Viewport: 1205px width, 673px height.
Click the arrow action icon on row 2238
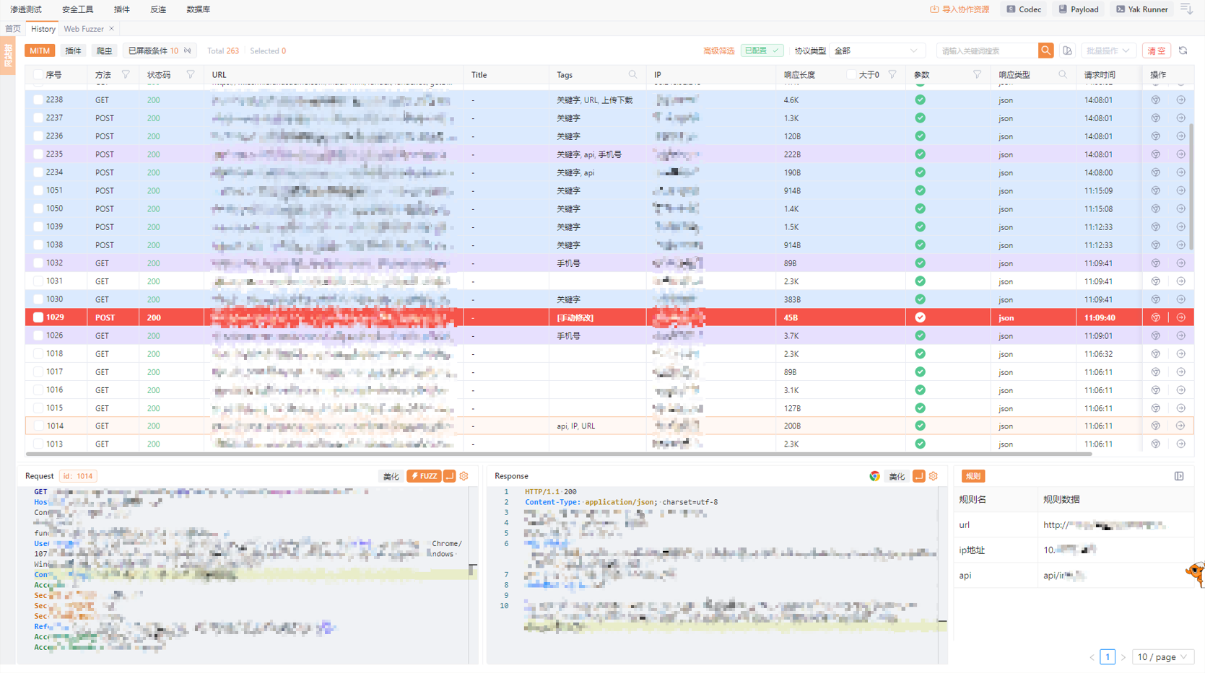click(x=1181, y=100)
